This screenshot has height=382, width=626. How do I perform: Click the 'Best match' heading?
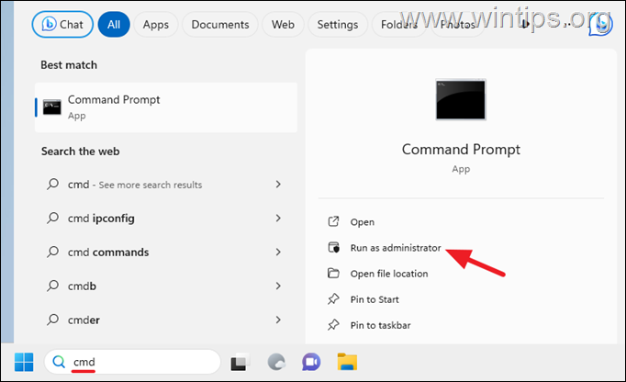(x=69, y=64)
